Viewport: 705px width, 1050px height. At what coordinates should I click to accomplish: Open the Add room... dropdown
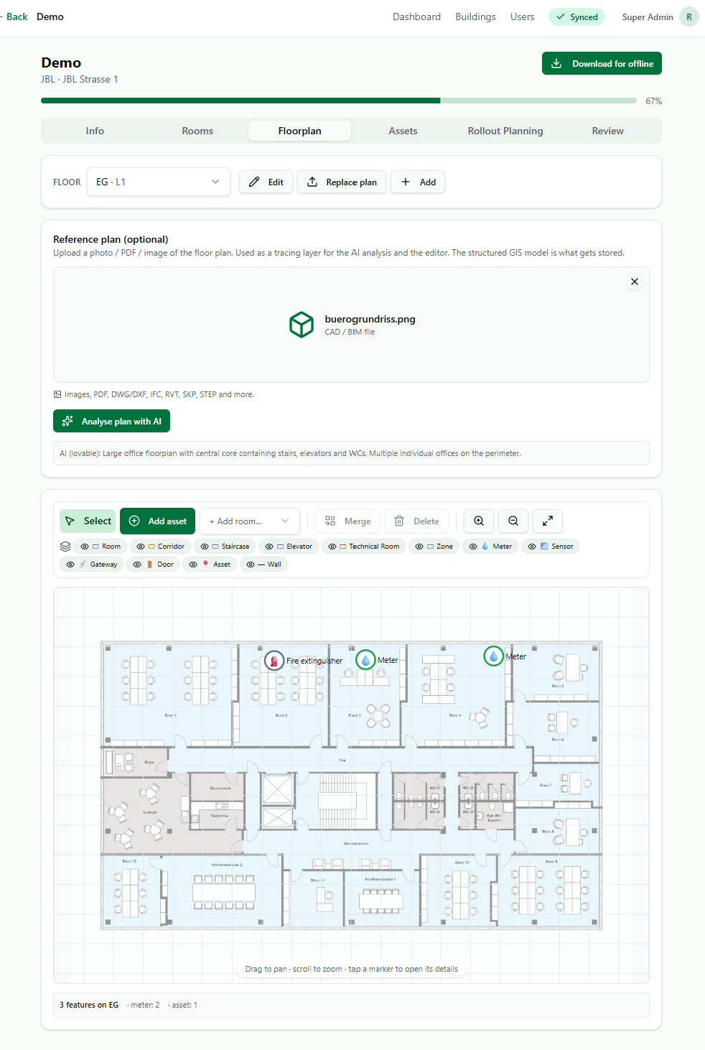point(249,521)
